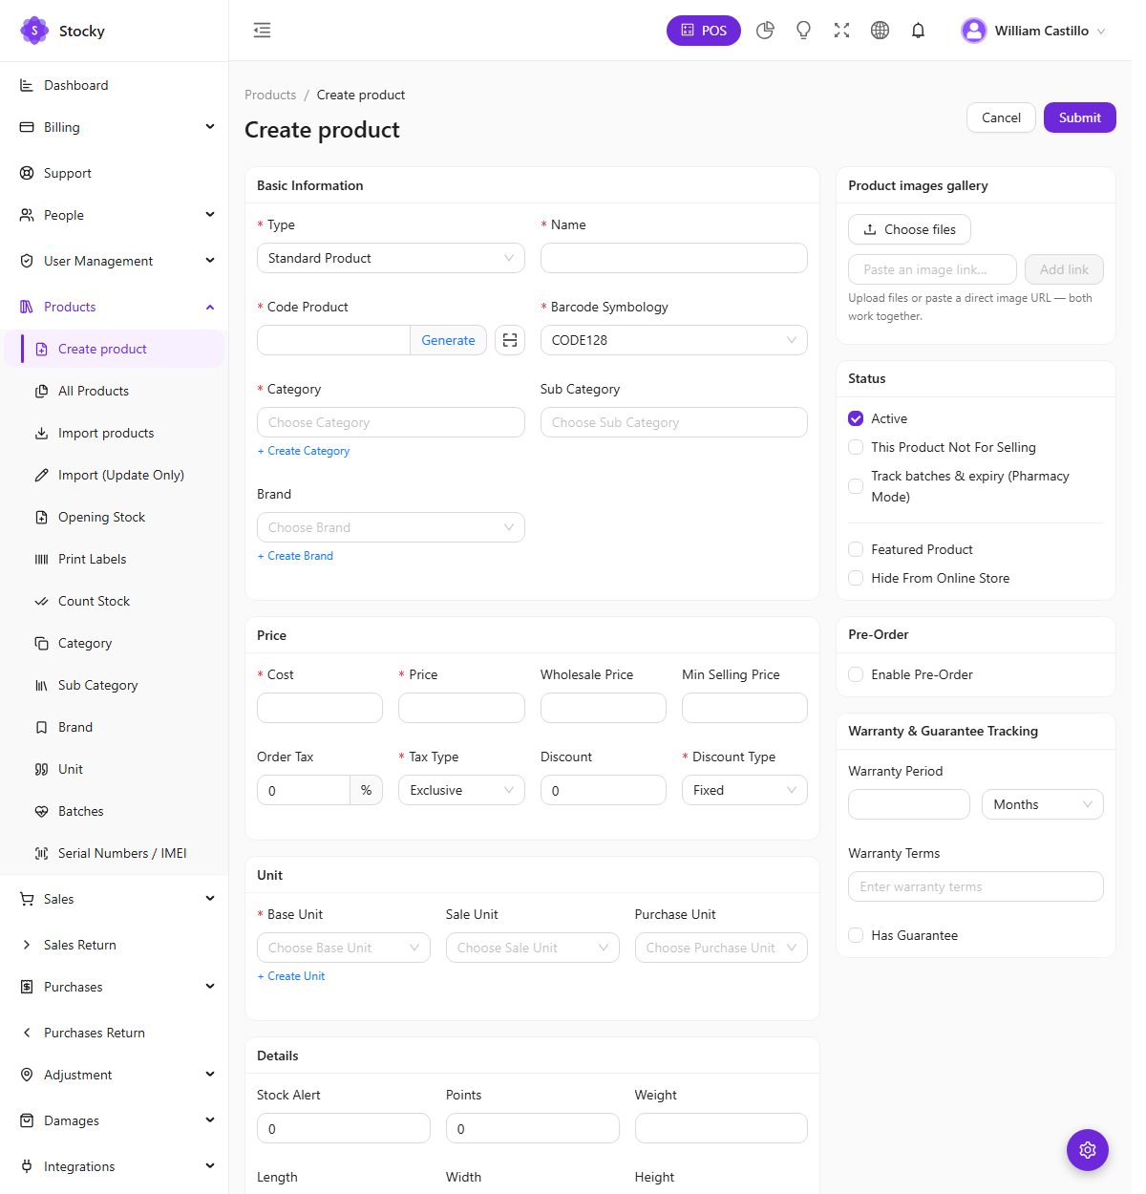Click Generate to create a product code
Viewport: 1146px width, 1194px height.
(448, 340)
